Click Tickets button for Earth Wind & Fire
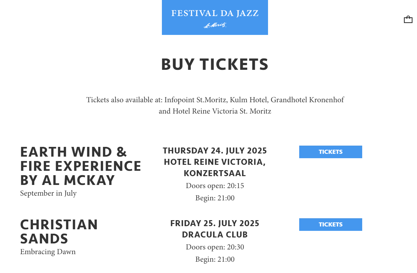The image size is (417, 273). [x=330, y=152]
